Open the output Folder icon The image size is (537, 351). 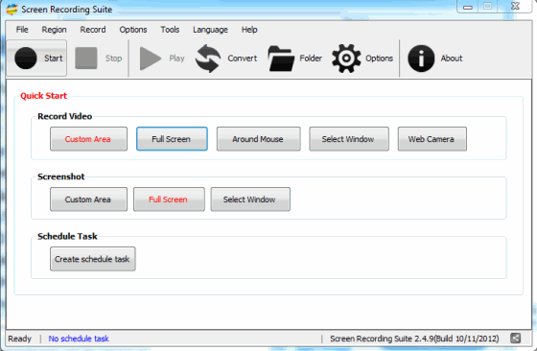point(281,58)
